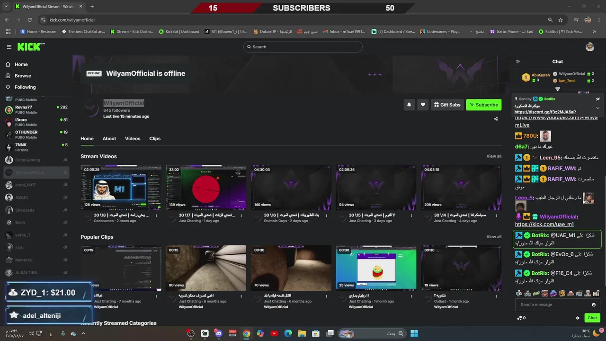This screenshot has height=341, width=606.
Task: Click the HI emote in chat emote bar
Action: [x=596, y=293]
